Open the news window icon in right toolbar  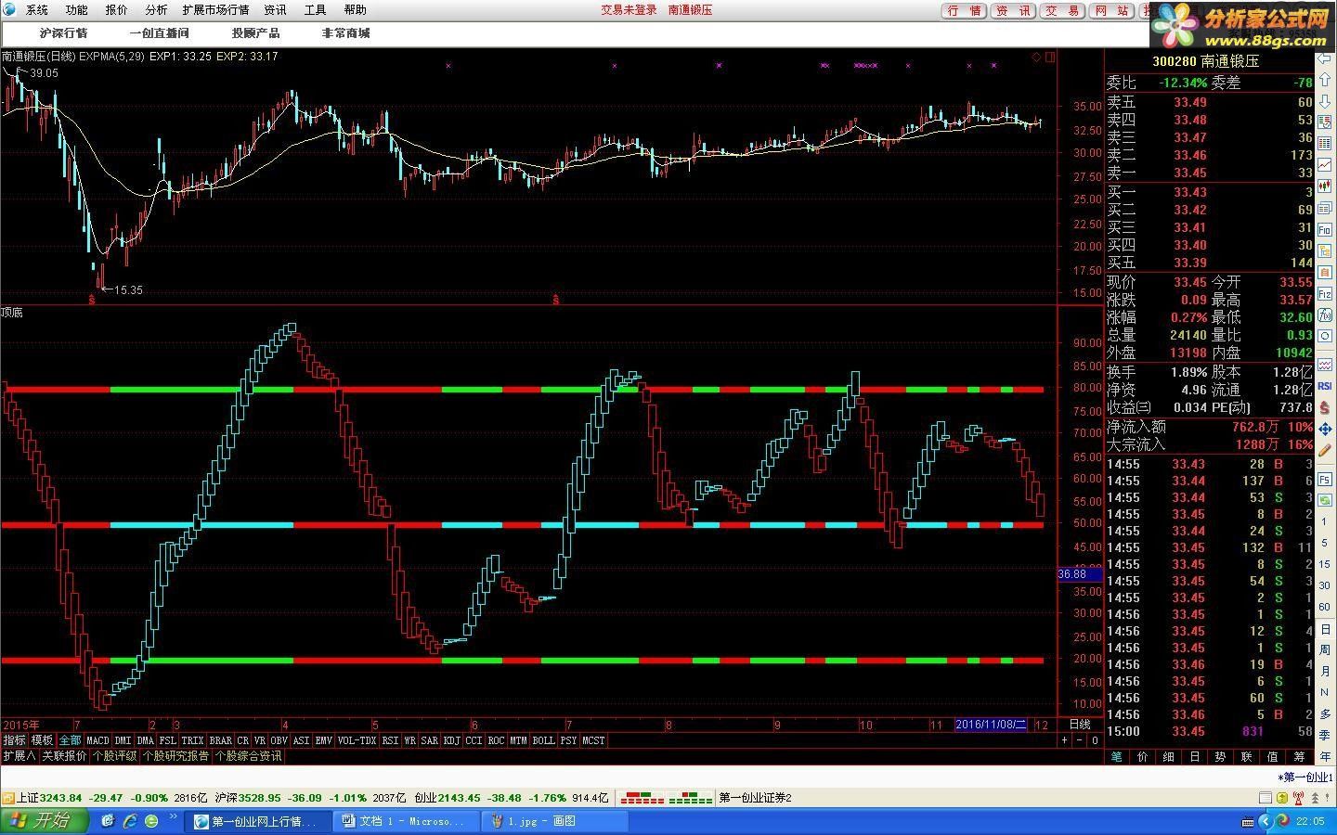pos(1325,207)
